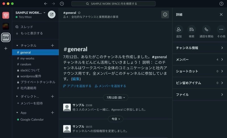This screenshot has width=227, height=138.
Task: Expand ファイル section
Action: (x=200, y=95)
